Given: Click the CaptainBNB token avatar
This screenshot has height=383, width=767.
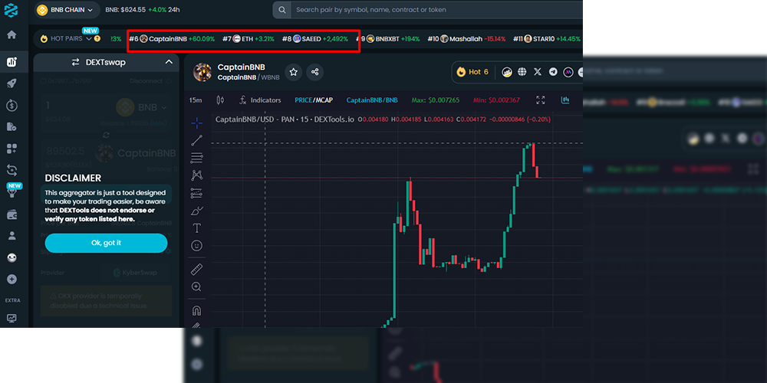Looking at the screenshot, I should coord(202,72).
